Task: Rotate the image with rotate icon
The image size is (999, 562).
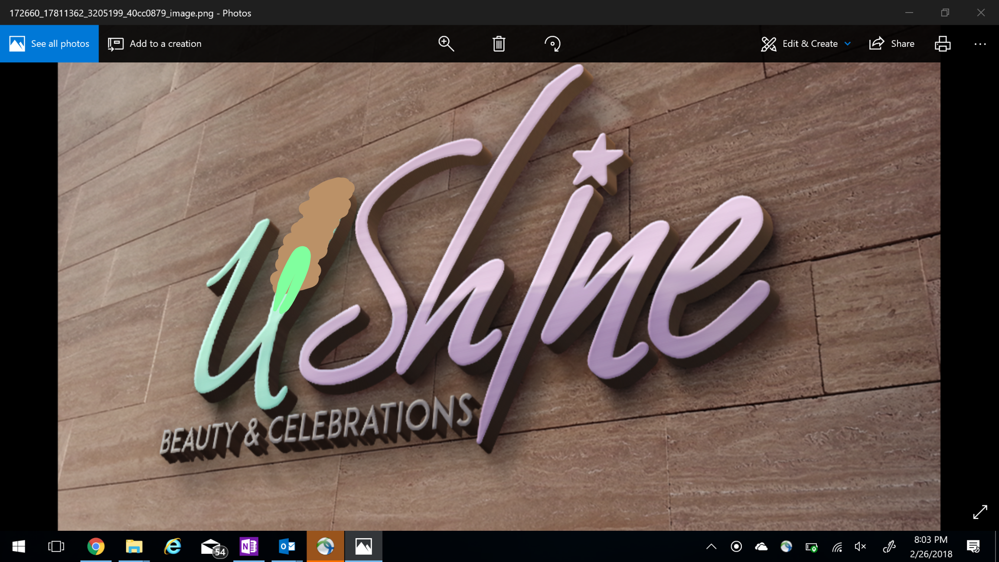Action: click(x=552, y=44)
